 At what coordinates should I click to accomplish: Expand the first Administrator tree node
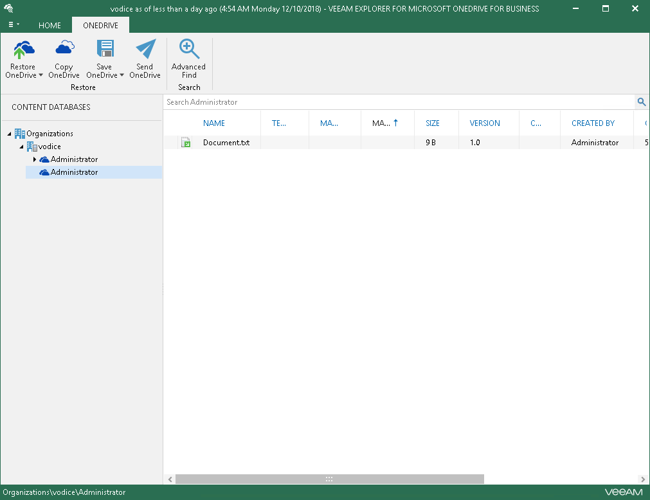click(35, 159)
